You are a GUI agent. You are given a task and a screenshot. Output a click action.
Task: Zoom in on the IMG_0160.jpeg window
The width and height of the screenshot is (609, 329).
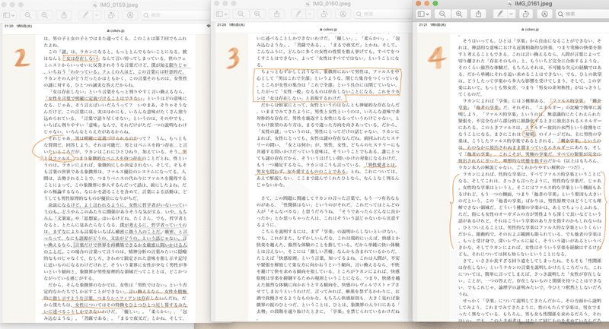point(257,14)
